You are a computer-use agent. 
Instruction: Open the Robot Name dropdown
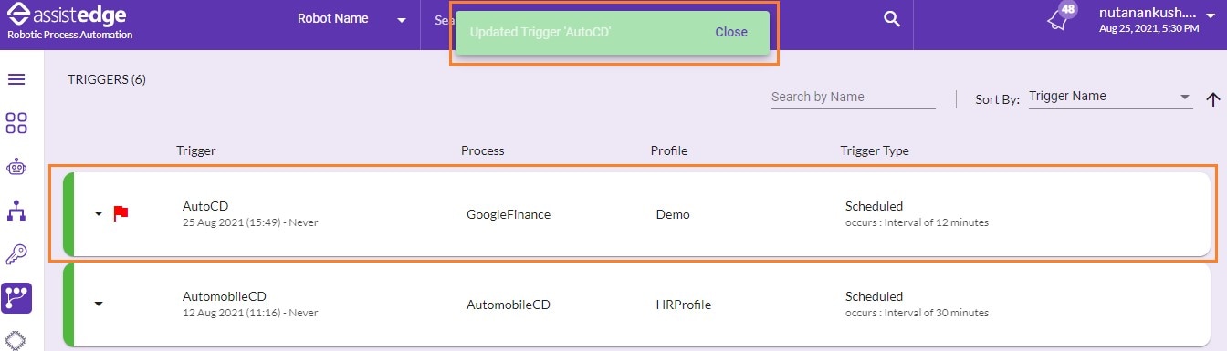coord(351,19)
